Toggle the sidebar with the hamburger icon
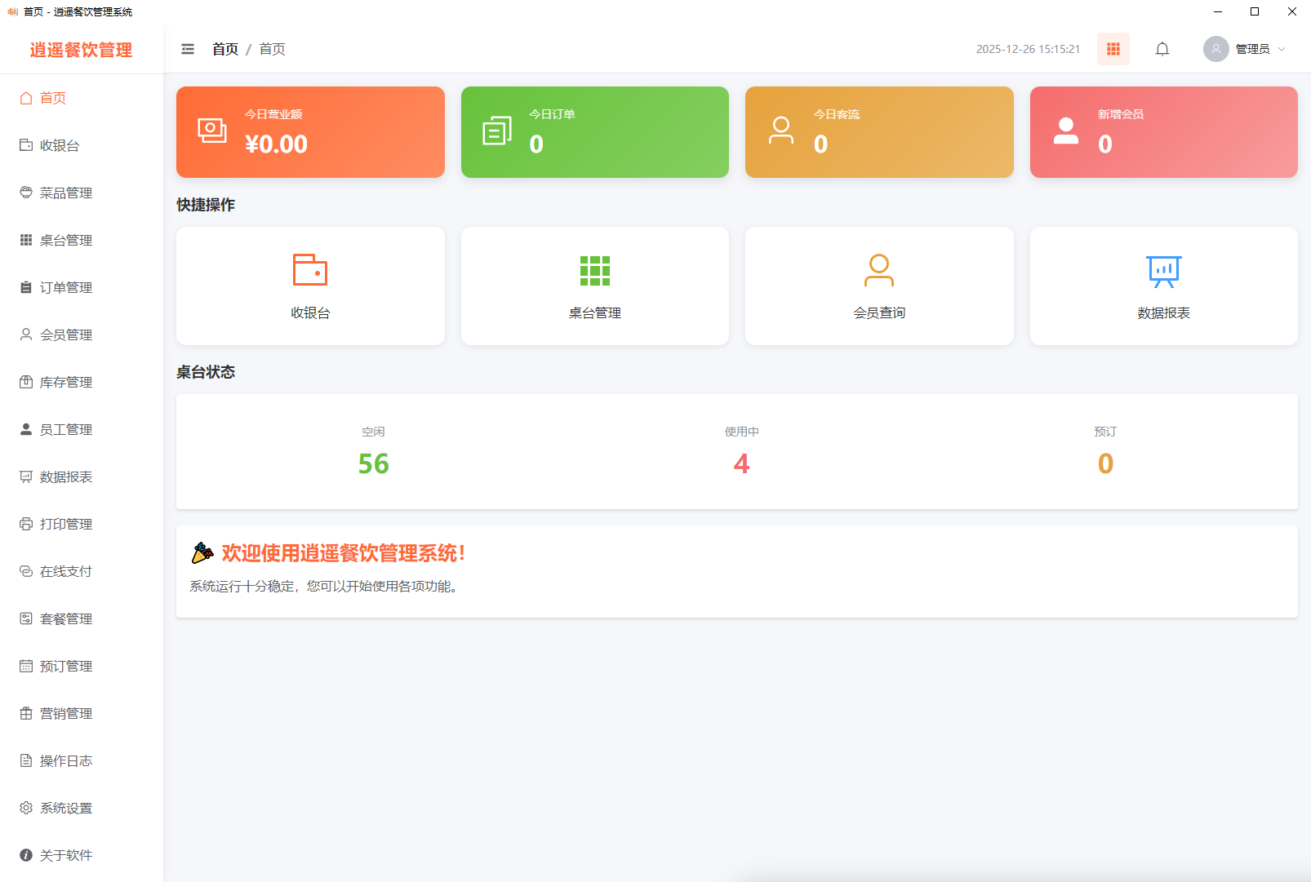1311x882 pixels. click(x=187, y=49)
